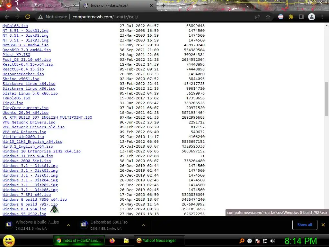Viewport: 329px width, 247px height.
Task: Open ReactOS-0.4.15-x64.iso link
Action: coord(28,64)
